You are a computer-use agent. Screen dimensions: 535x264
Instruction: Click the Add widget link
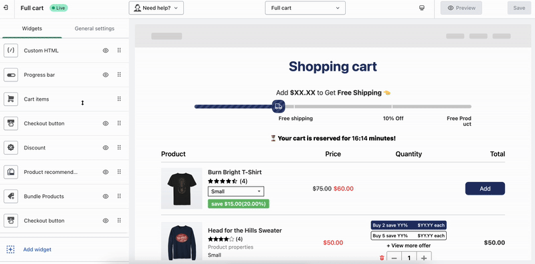pos(37,249)
